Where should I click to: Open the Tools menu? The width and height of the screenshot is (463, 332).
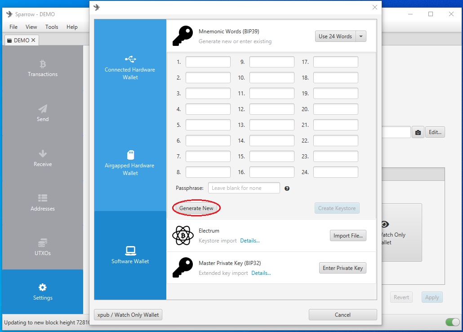click(x=52, y=27)
